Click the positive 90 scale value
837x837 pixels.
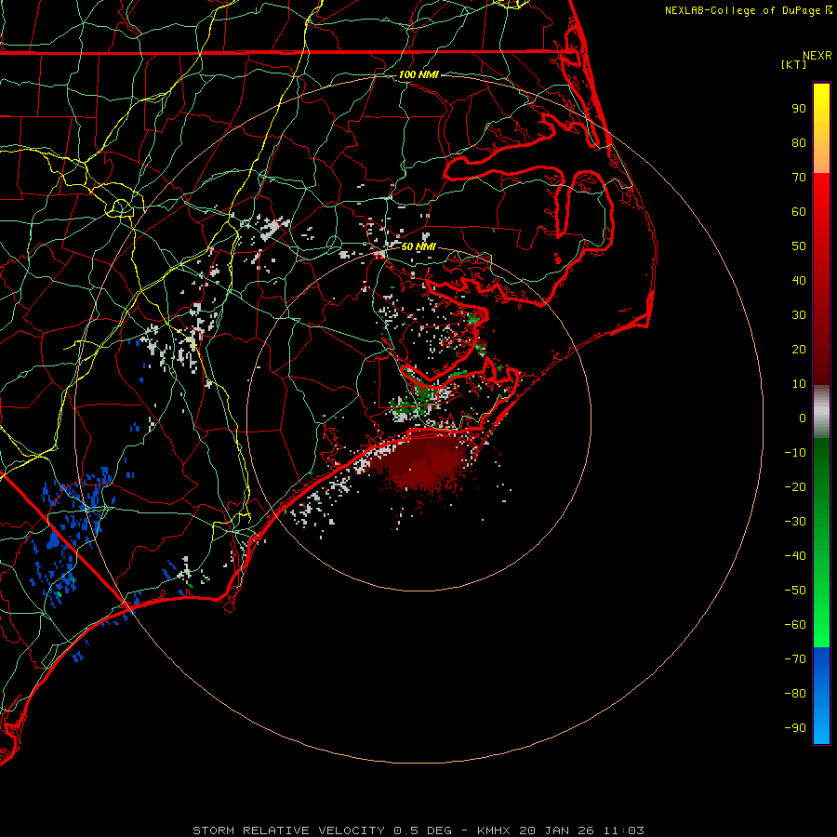point(799,109)
